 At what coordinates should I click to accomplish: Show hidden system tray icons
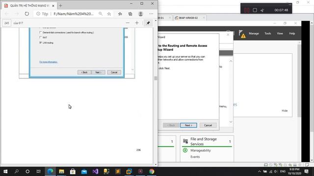(260, 172)
